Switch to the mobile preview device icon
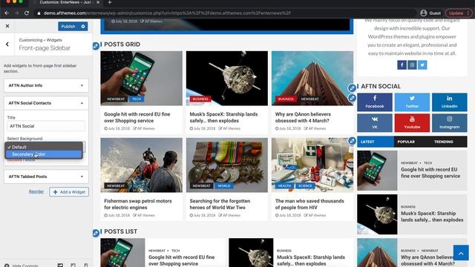475x267 pixels. pos(86,266)
